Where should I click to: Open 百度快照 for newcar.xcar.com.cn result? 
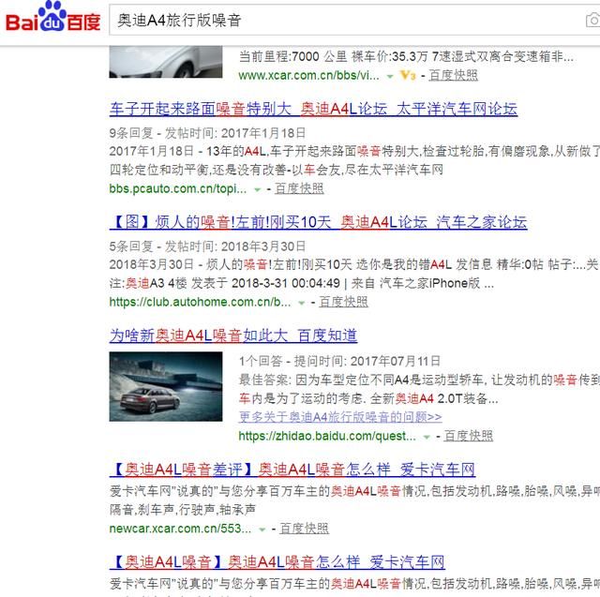[x=304, y=529]
